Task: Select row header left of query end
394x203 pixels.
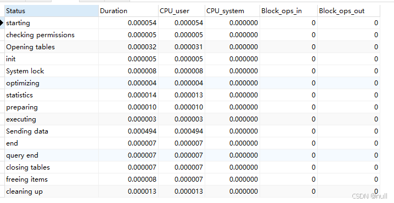Action: pos(2,155)
